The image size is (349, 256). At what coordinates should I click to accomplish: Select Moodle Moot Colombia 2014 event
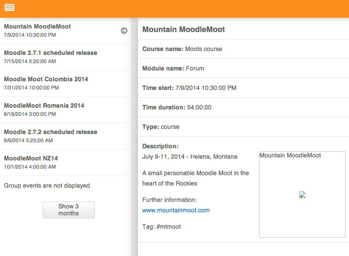66,83
